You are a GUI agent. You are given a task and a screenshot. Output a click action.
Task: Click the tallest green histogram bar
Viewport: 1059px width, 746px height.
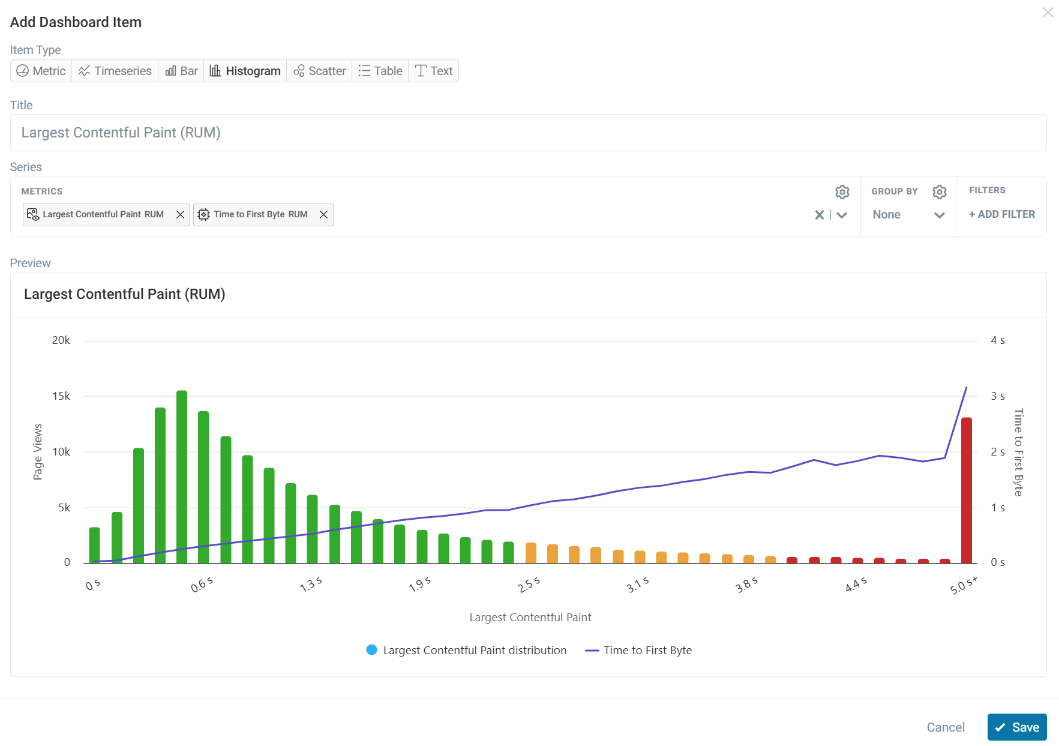[182, 477]
